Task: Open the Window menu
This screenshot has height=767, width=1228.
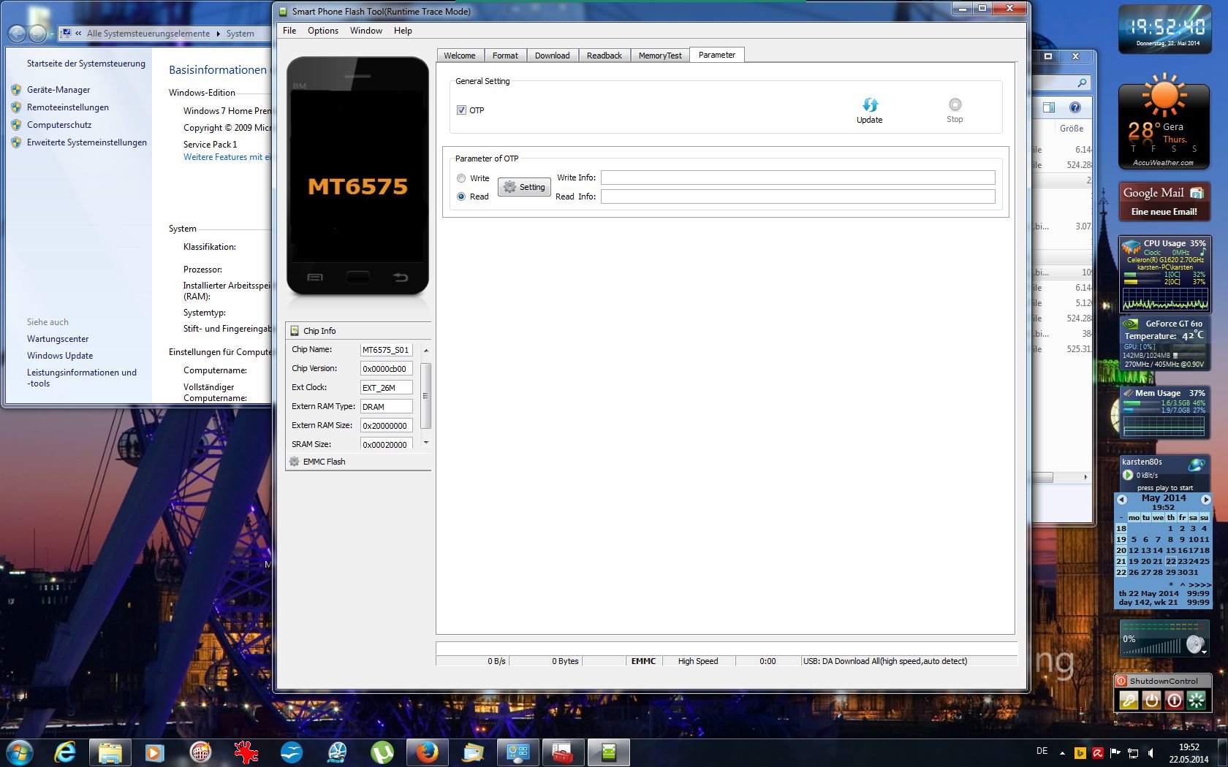Action: (x=366, y=31)
